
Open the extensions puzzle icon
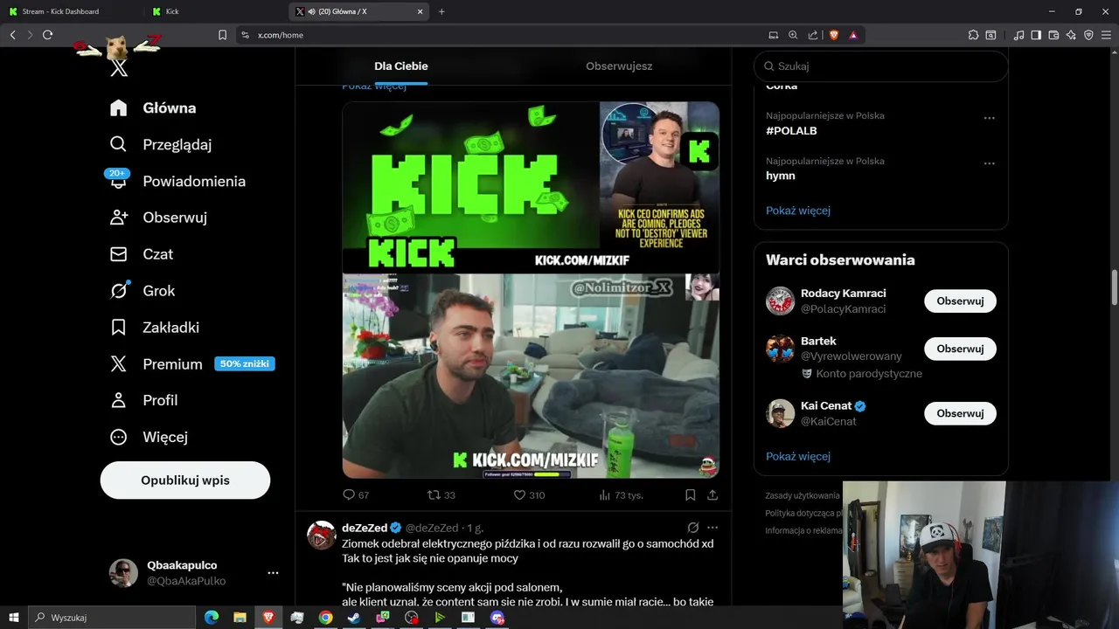coord(973,35)
